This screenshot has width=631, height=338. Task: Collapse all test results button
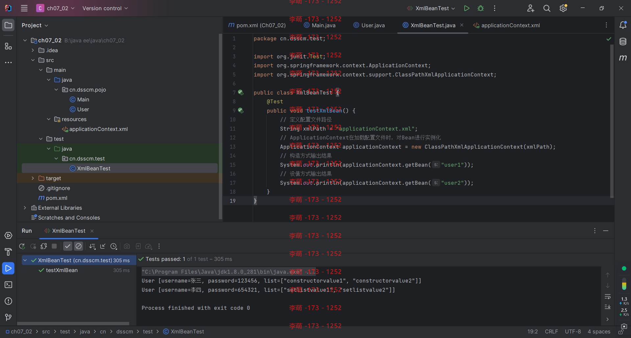coord(103,246)
